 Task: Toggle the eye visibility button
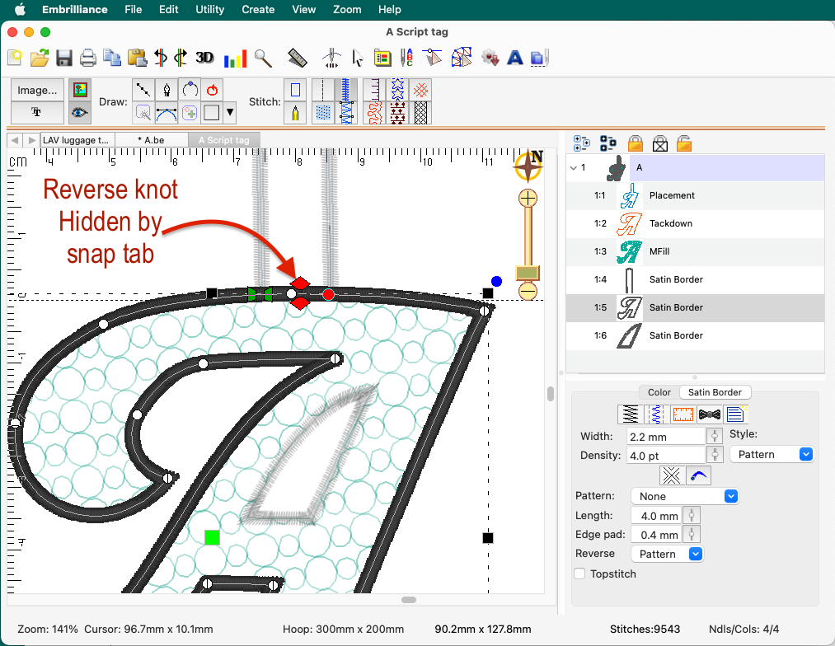coord(80,113)
